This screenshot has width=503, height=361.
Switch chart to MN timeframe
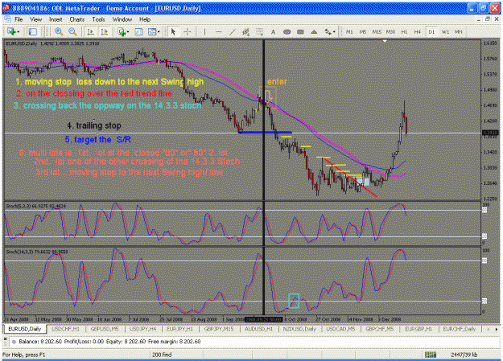tap(459, 31)
